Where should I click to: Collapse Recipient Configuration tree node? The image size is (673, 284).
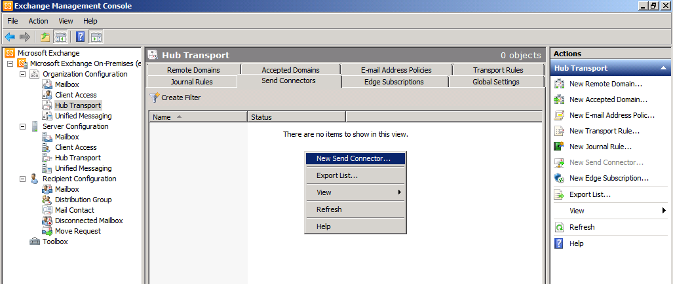(x=23, y=179)
